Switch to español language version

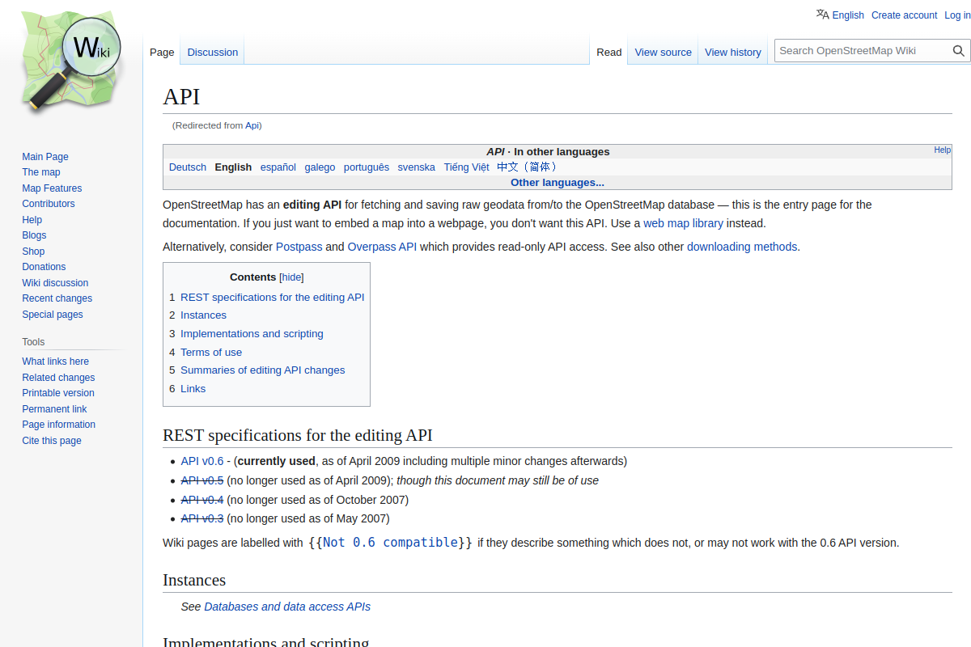278,167
